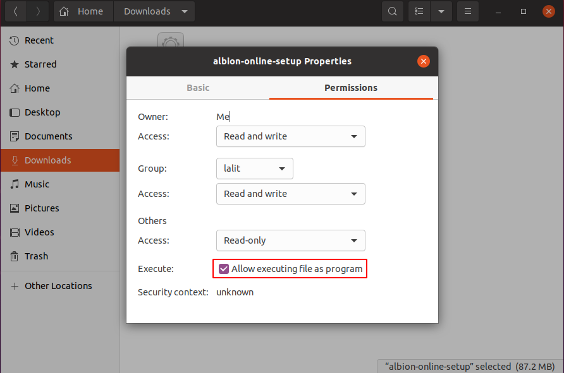This screenshot has height=373, width=564.
Task: Open the owner Access dropdown
Action: click(290, 136)
